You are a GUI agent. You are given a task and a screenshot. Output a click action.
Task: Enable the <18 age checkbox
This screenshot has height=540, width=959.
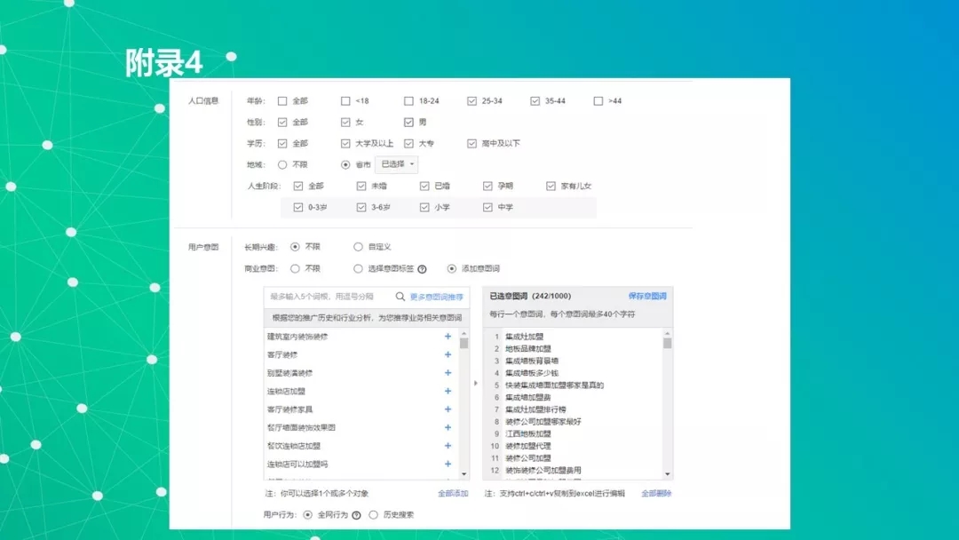(x=345, y=101)
